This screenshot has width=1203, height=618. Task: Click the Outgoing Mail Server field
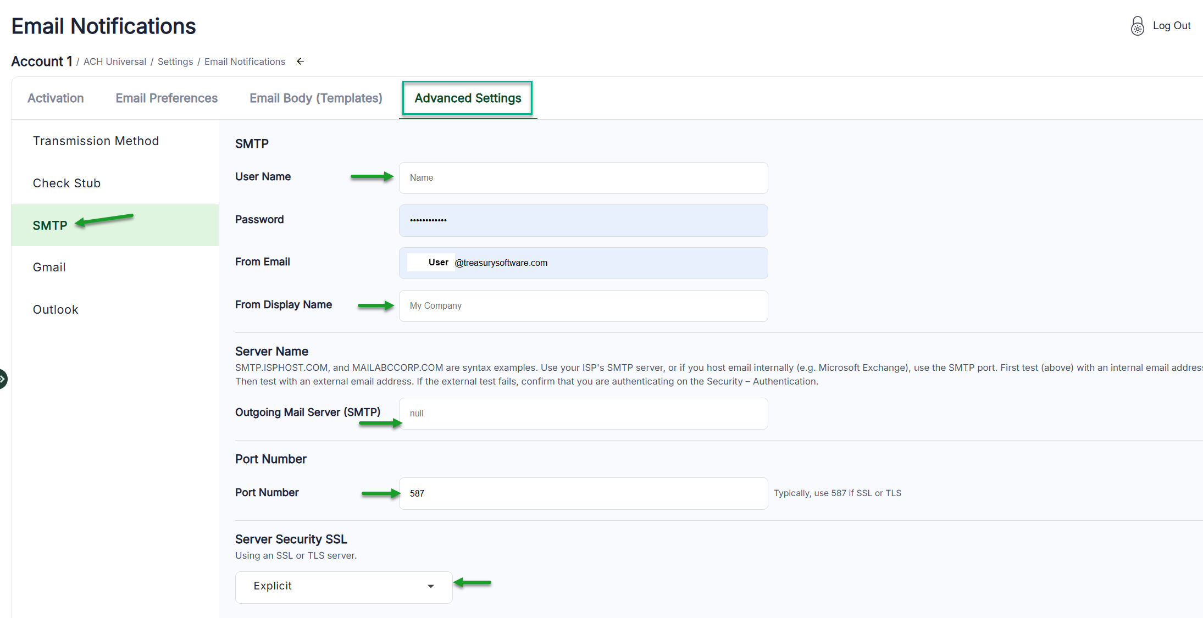tap(583, 414)
